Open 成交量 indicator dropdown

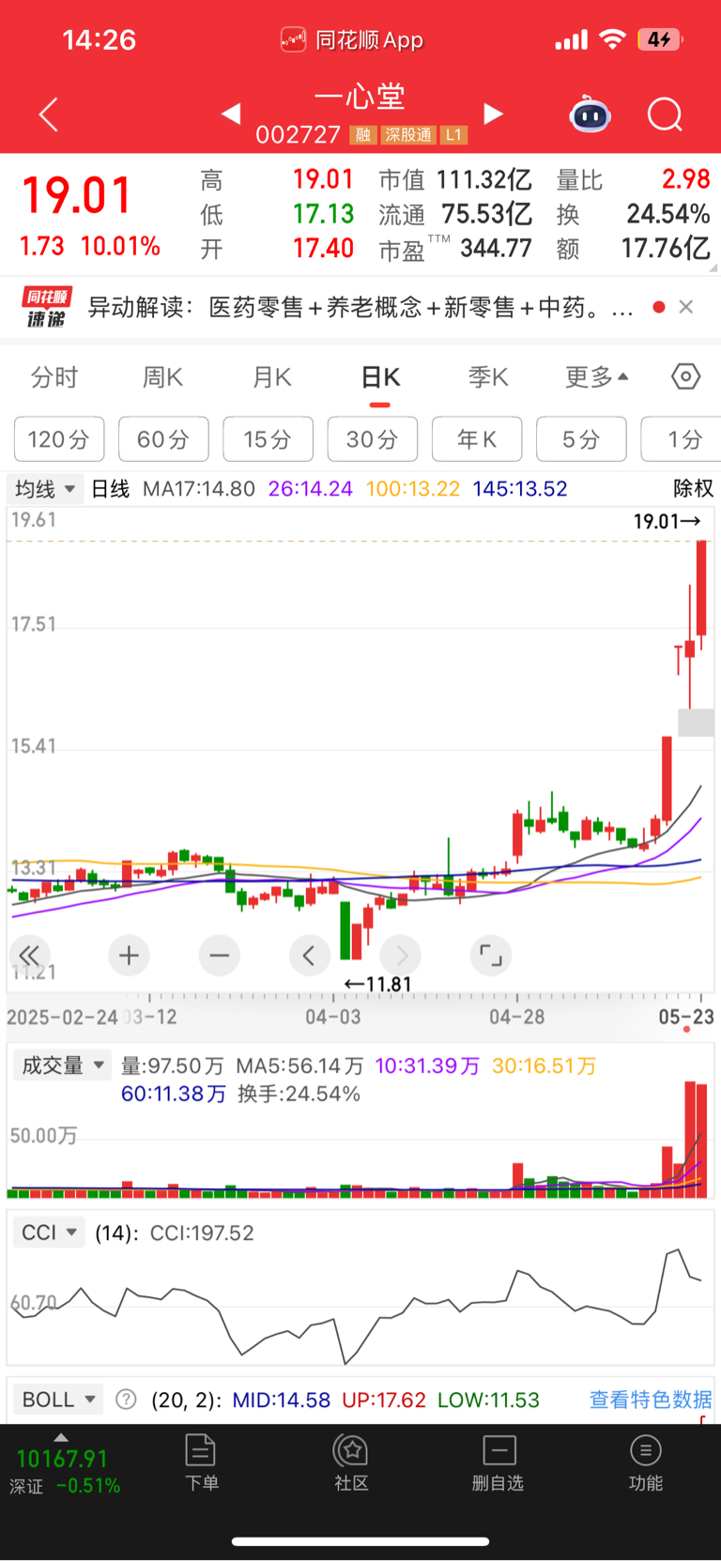tap(62, 1065)
